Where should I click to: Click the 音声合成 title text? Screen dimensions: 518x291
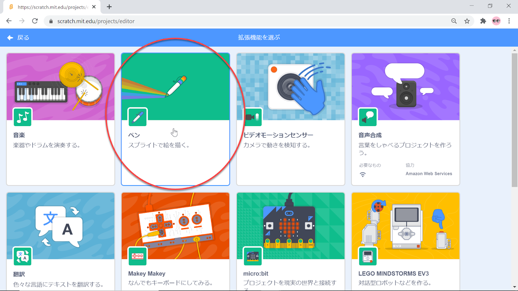[x=370, y=135]
